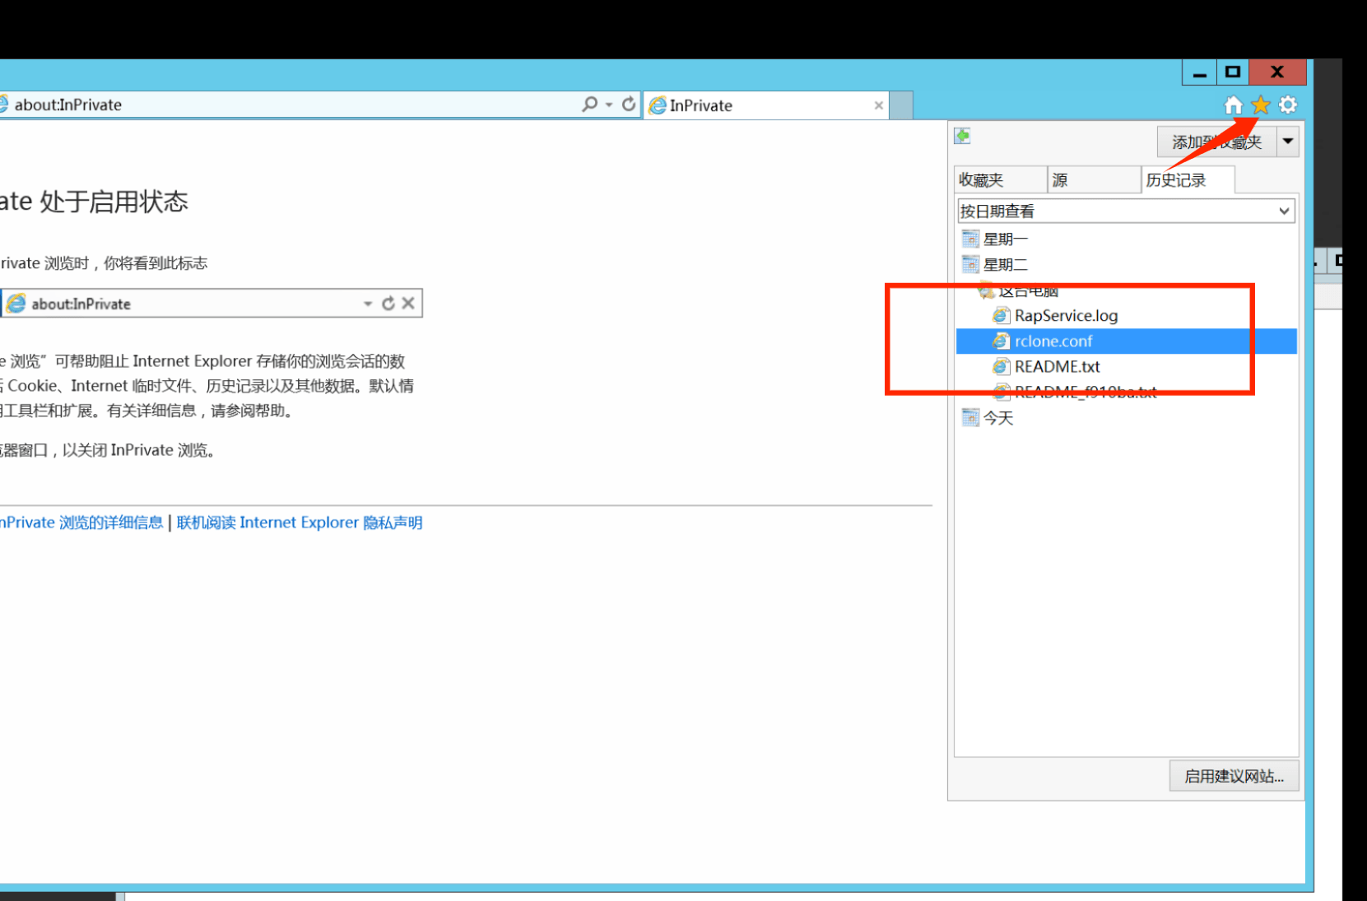
Task: Click calendar icon beside 星期一
Action: (x=970, y=239)
